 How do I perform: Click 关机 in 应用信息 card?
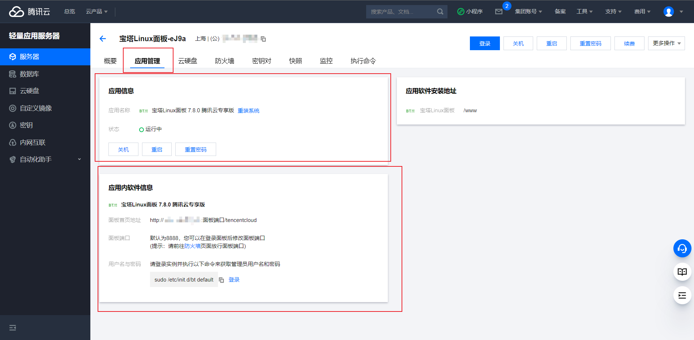(x=123, y=149)
